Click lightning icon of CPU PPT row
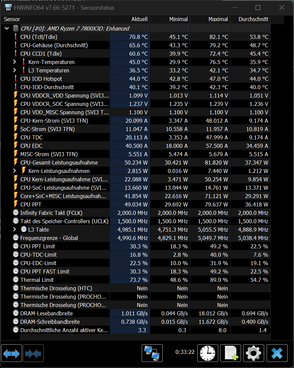This screenshot has height=368, width=294. pyautogui.click(x=16, y=204)
